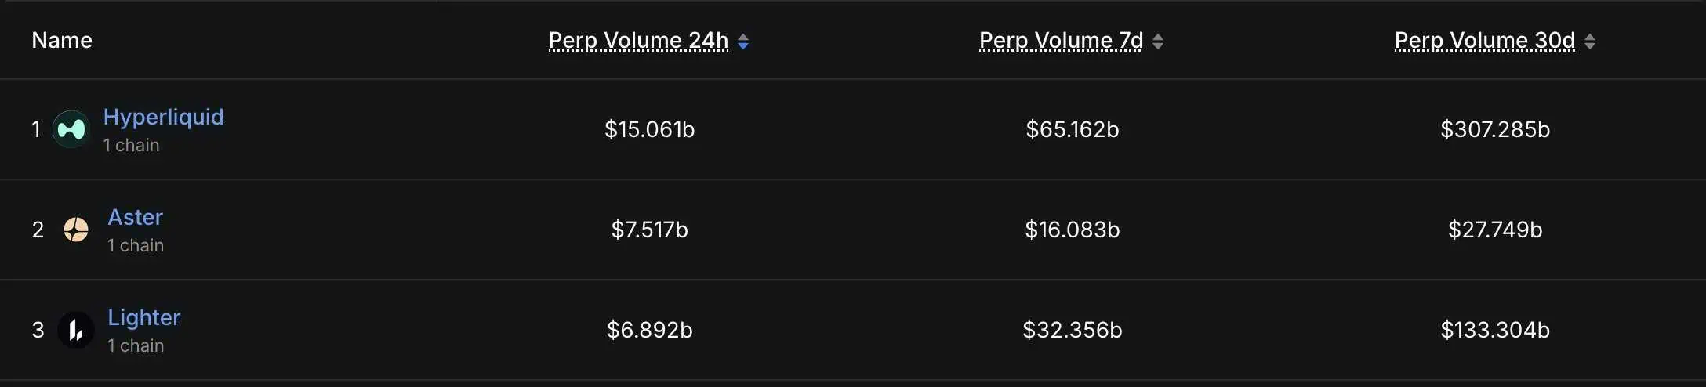1706x387 pixels.
Task: Sort by Perp Volume 7d header text
Action: point(1061,41)
